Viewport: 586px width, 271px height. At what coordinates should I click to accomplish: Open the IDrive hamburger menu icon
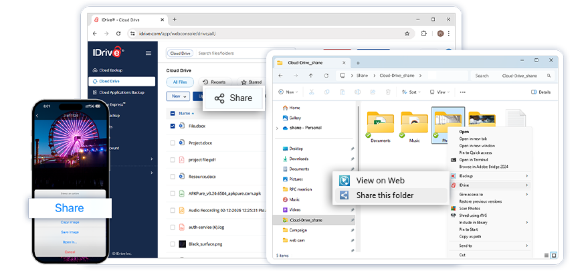pyautogui.click(x=149, y=53)
